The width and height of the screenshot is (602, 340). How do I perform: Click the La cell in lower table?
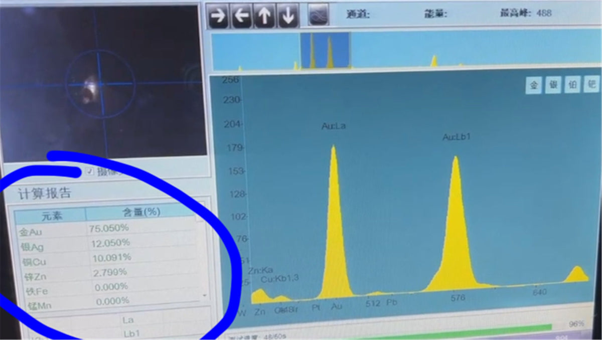pyautogui.click(x=128, y=319)
